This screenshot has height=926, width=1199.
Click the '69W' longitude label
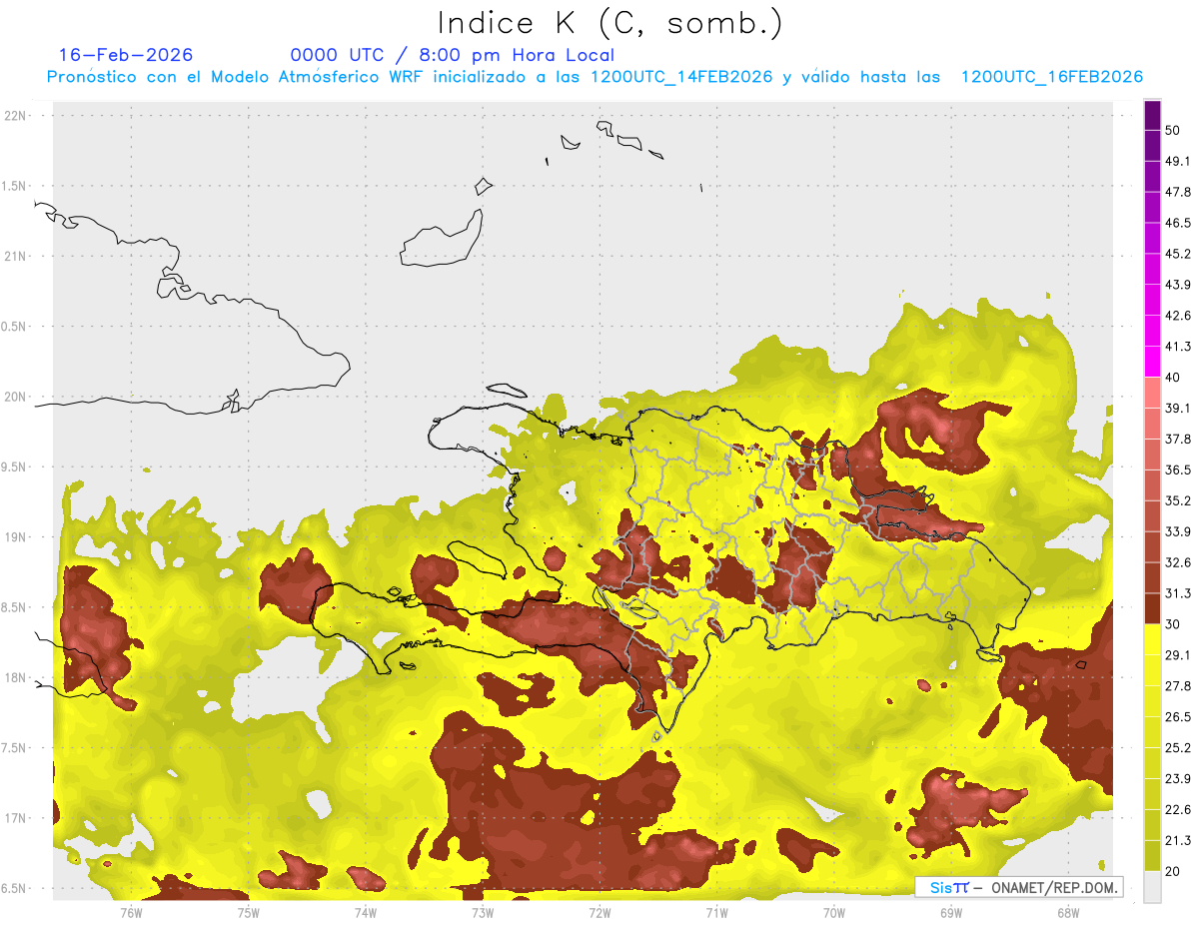(x=950, y=912)
